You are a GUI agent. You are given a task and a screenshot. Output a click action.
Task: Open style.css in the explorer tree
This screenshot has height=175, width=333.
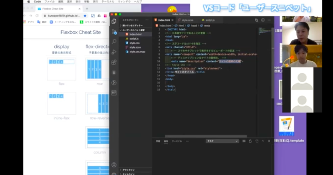(136, 43)
